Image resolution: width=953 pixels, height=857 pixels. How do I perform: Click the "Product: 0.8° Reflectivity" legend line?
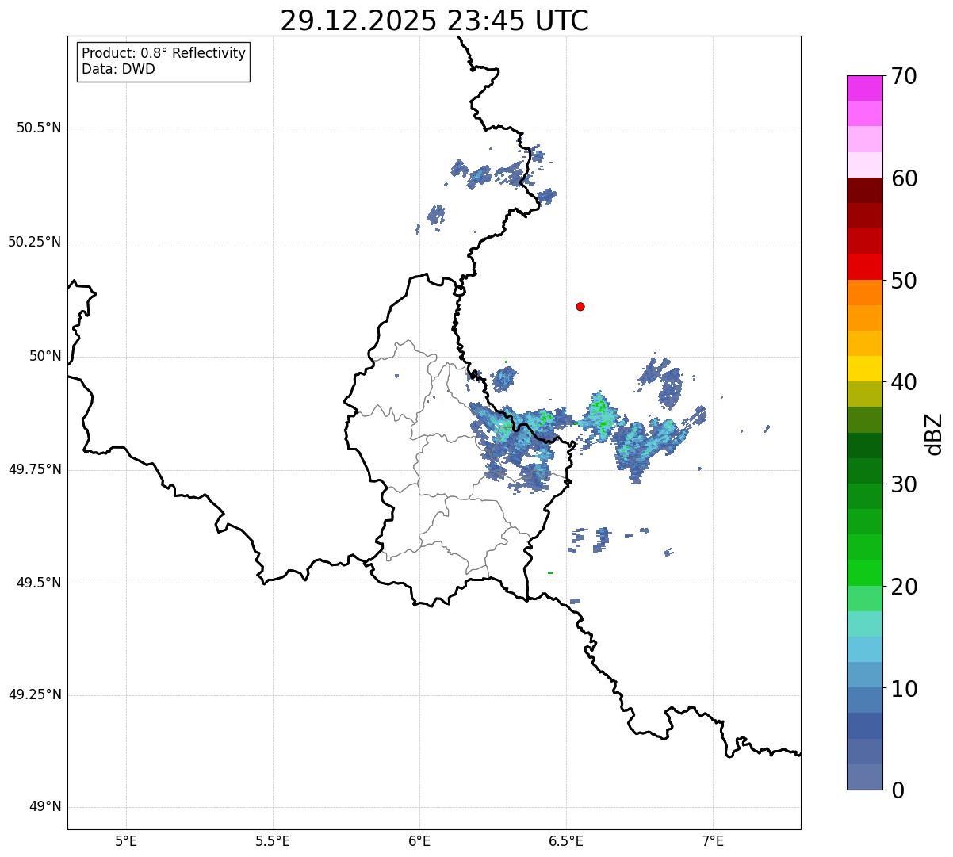[x=164, y=53]
